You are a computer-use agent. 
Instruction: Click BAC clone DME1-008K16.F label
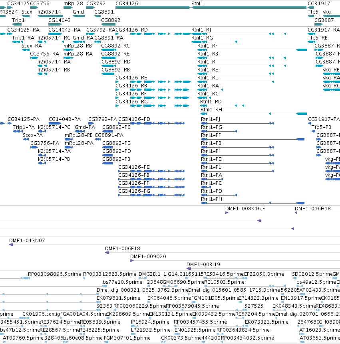pos(245,209)
